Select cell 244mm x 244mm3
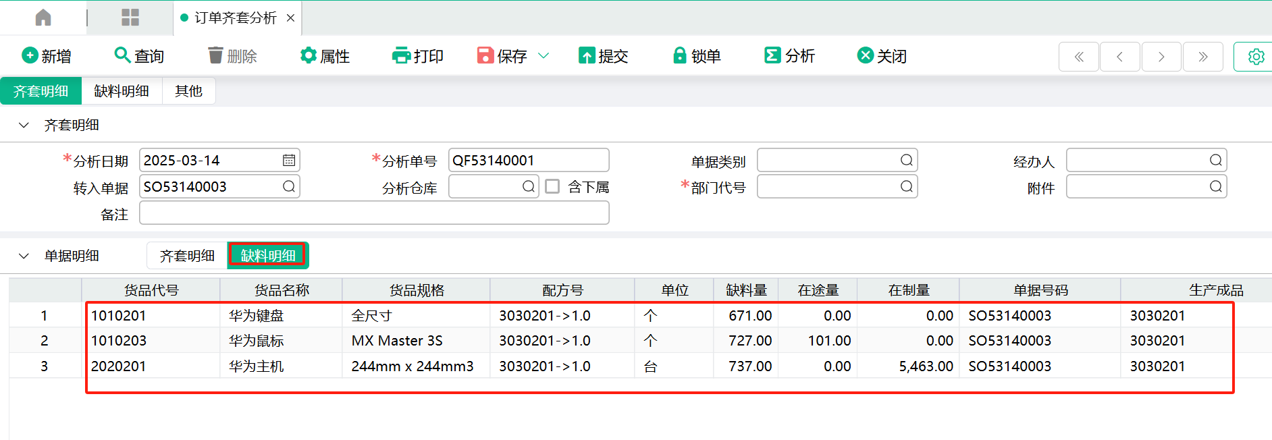This screenshot has width=1272, height=440. click(416, 366)
